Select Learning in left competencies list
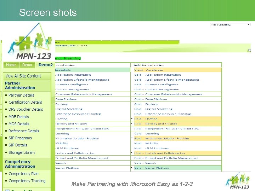255x191 pixels. click(62, 133)
